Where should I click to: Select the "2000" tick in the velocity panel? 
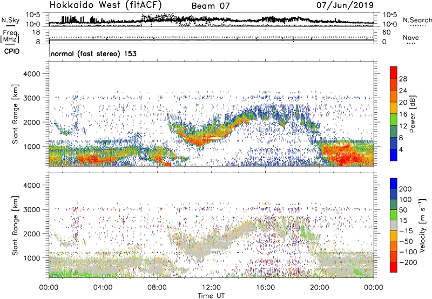(x=31, y=234)
